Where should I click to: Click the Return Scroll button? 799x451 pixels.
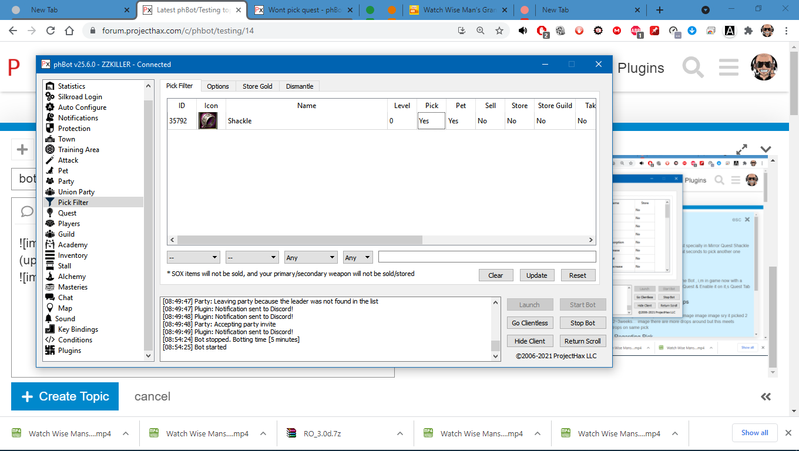pyautogui.click(x=582, y=341)
